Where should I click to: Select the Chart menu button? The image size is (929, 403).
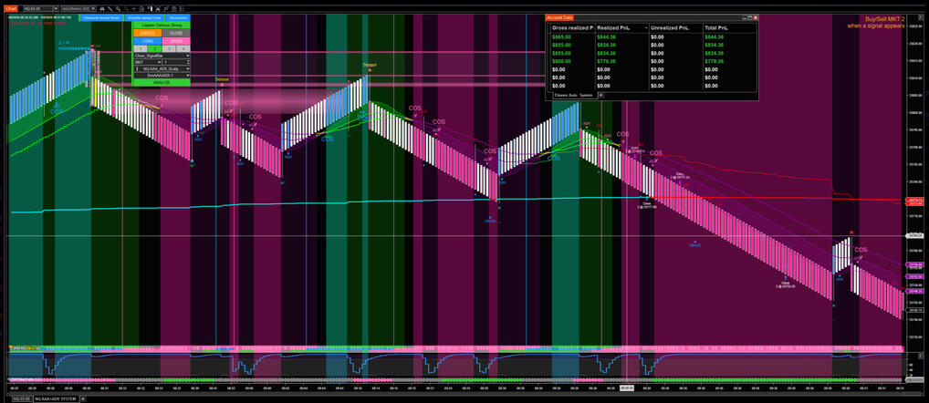click(x=10, y=8)
